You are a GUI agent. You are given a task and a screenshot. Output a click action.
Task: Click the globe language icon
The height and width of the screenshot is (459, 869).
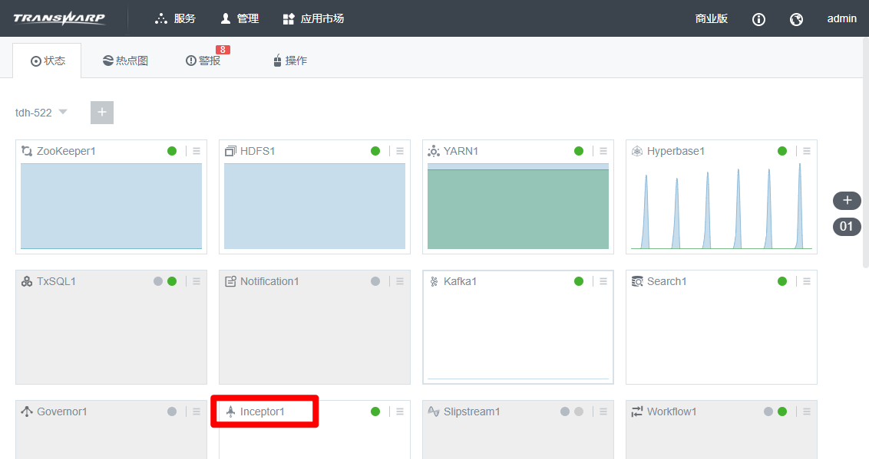[x=796, y=19]
